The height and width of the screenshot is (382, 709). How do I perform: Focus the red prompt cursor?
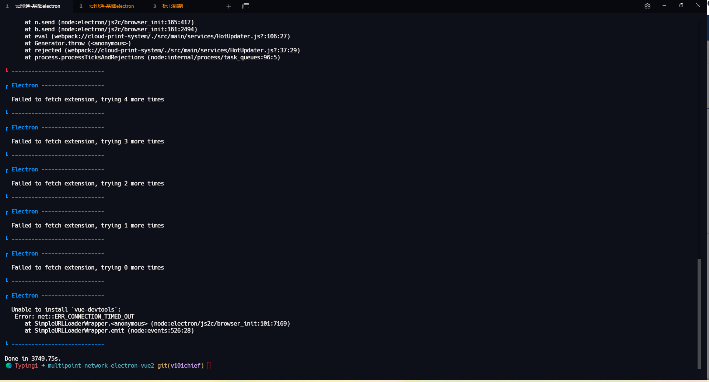(209, 366)
